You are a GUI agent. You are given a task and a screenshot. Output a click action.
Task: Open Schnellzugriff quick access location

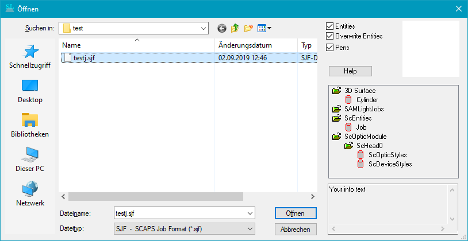29,56
